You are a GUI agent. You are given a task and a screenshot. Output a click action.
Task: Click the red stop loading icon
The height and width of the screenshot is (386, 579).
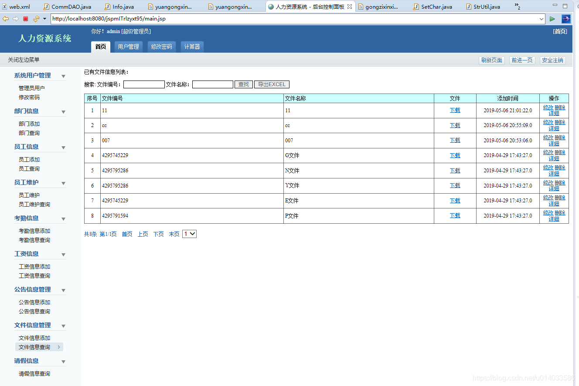(x=26, y=19)
